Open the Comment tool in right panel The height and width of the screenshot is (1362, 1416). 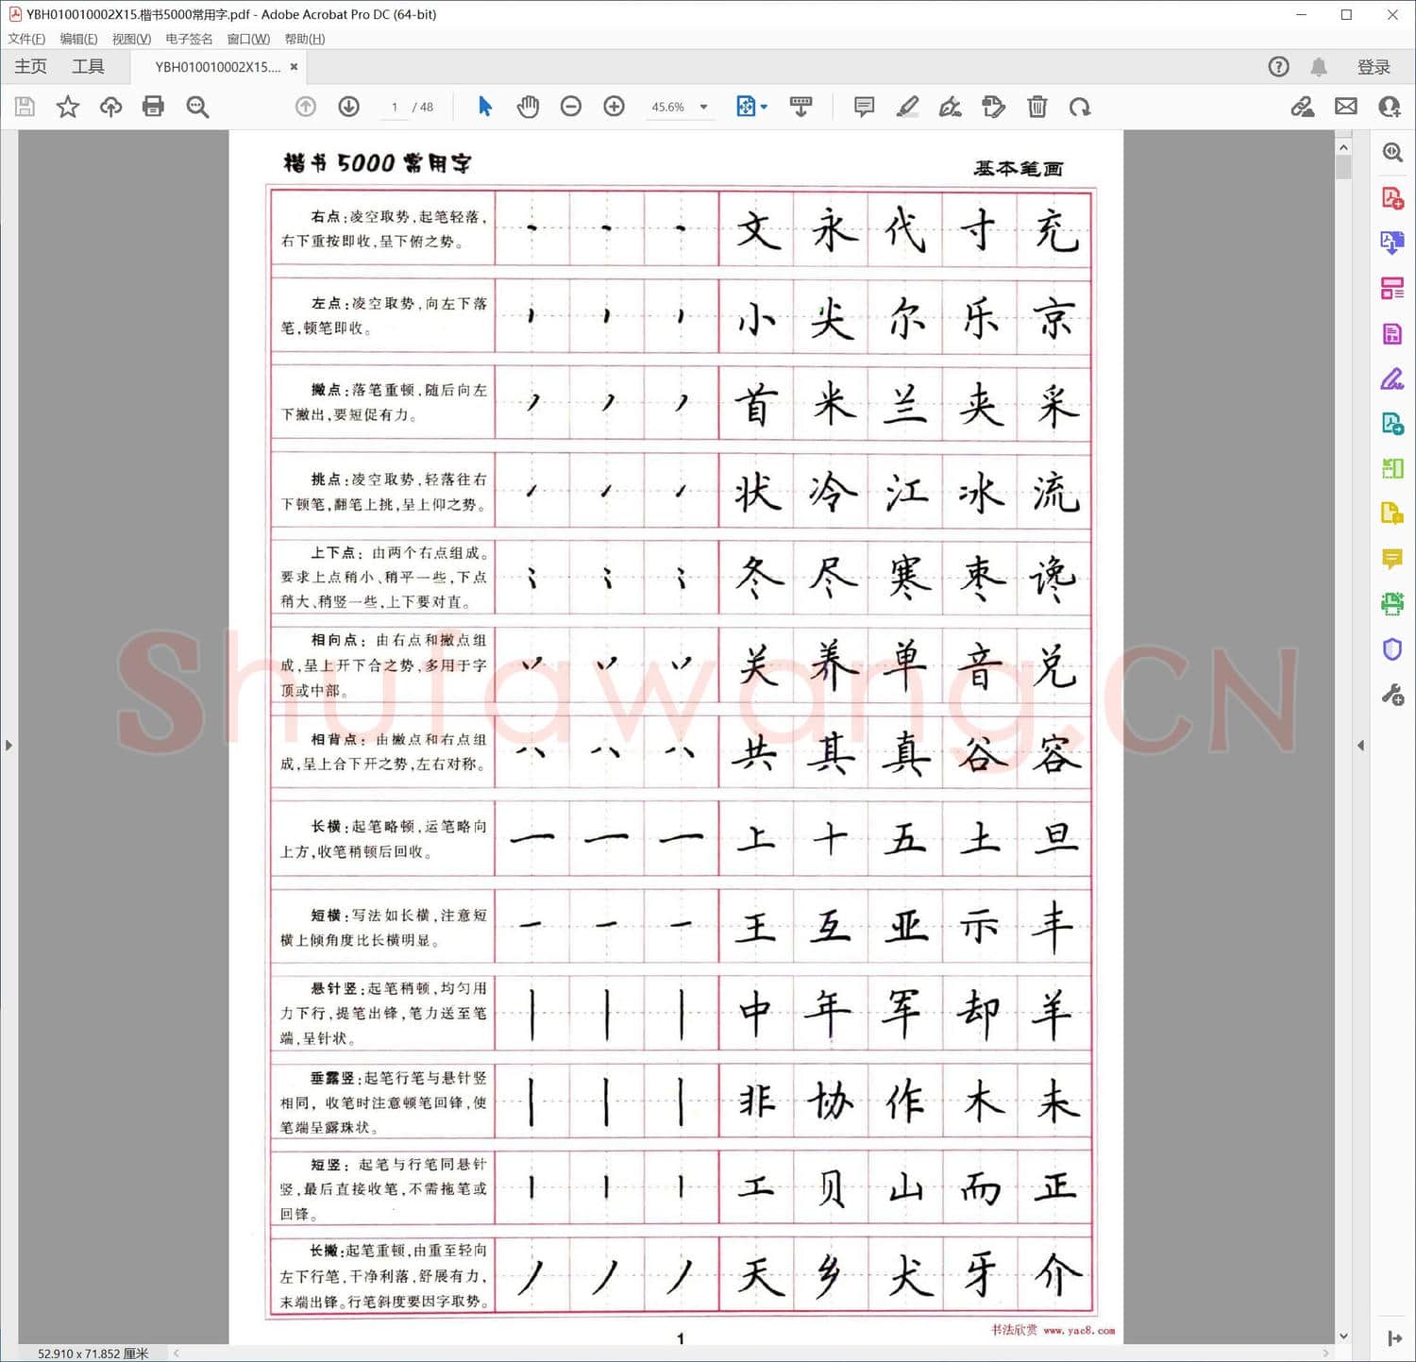tap(1392, 559)
